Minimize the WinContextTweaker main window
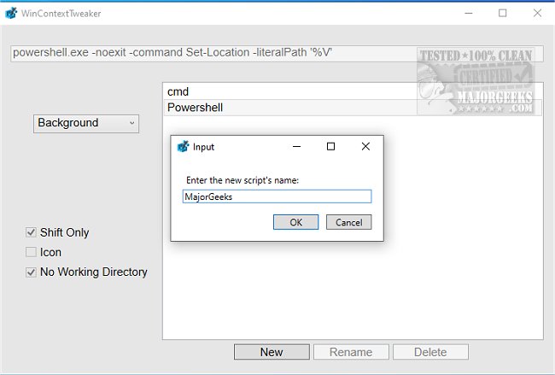 point(469,13)
